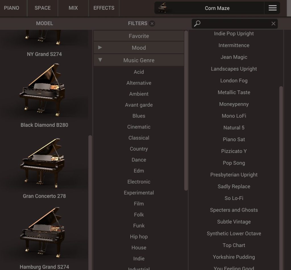Toggle the Hip hop genre filter

(139, 237)
